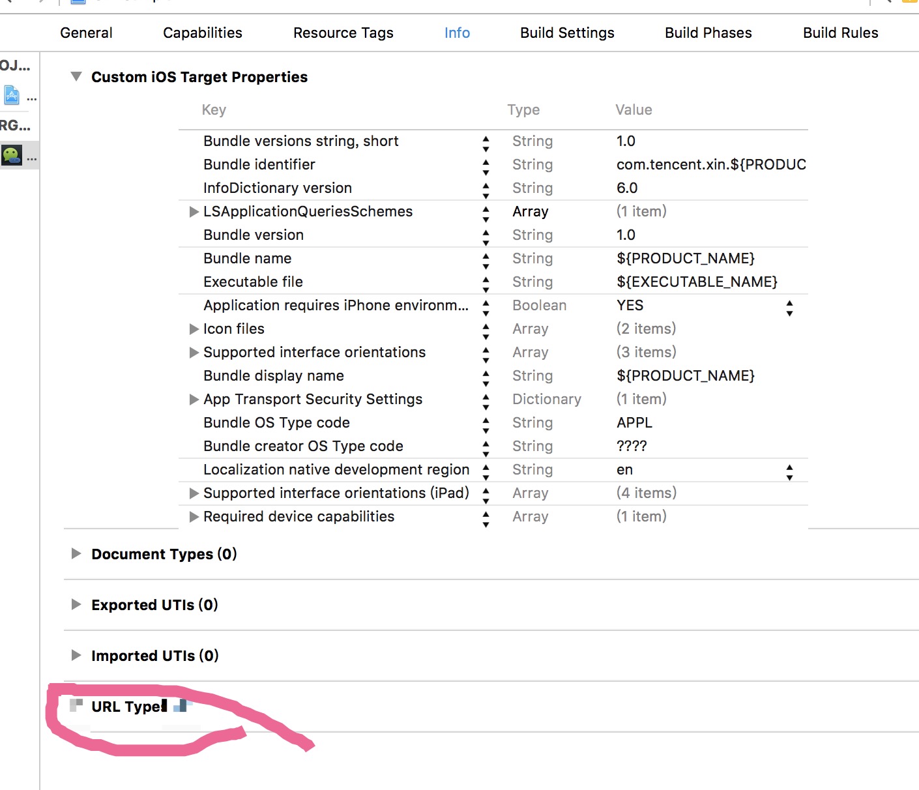Click the Key column header
Image resolution: width=919 pixels, height=790 pixels.
pos(214,110)
